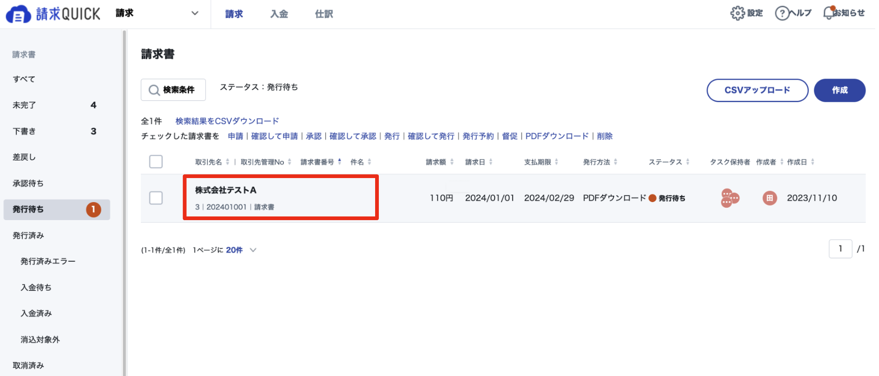Open the 20件 per-page dropdown

click(241, 250)
